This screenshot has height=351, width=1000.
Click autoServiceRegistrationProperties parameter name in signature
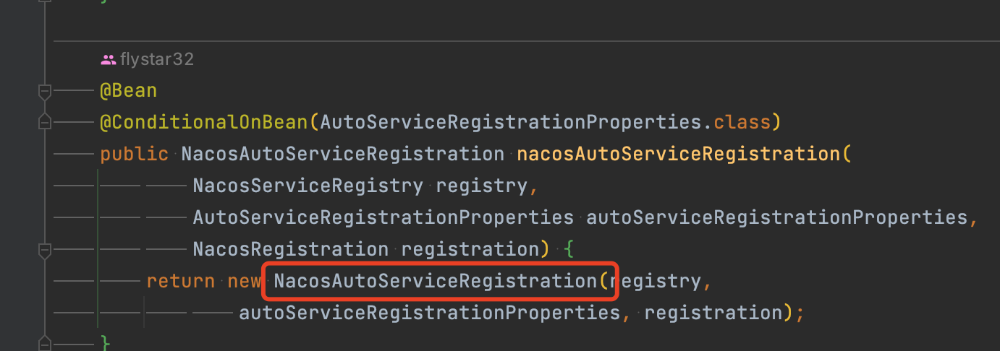pyautogui.click(x=777, y=217)
